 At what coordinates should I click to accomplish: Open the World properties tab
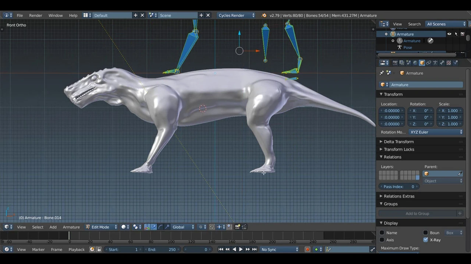click(x=415, y=63)
